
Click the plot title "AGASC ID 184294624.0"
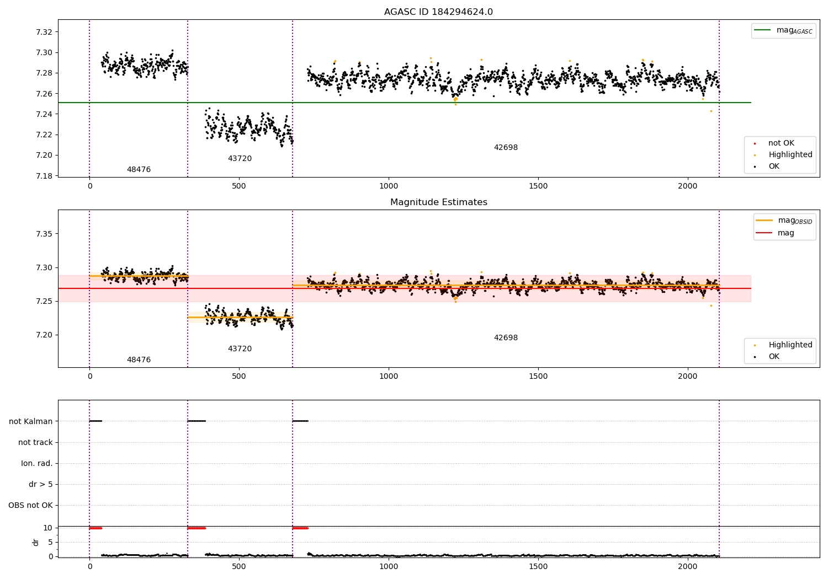click(x=438, y=12)
